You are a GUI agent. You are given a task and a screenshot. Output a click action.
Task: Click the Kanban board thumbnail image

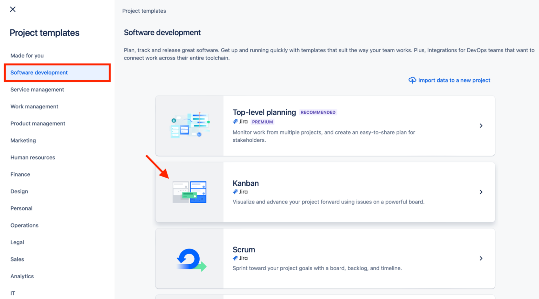tap(189, 192)
